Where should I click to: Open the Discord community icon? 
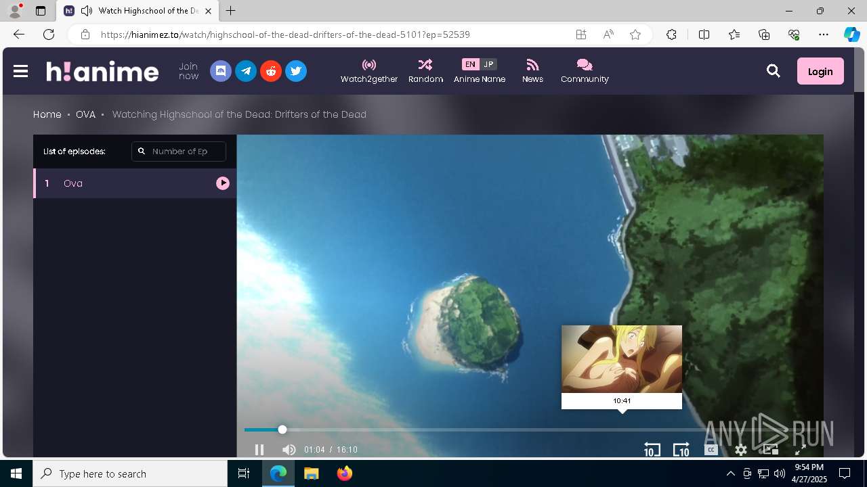(x=221, y=71)
